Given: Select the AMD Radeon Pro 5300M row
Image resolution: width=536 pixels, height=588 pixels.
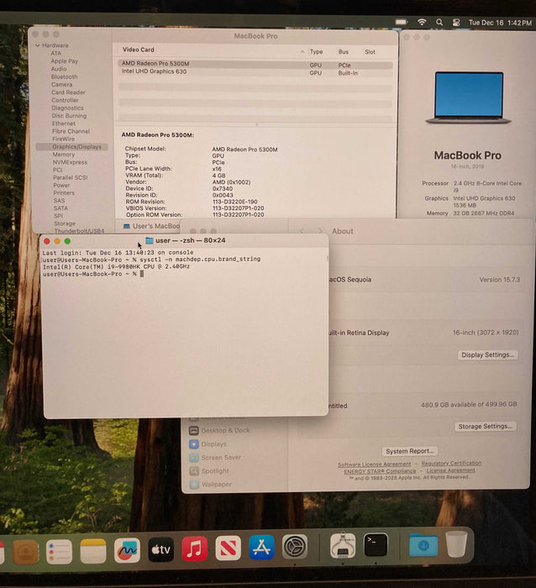Looking at the screenshot, I should [x=255, y=64].
